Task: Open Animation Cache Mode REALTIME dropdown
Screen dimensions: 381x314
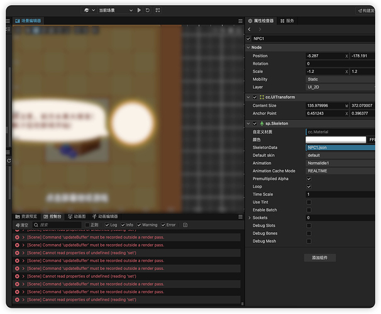Action: coord(340,171)
